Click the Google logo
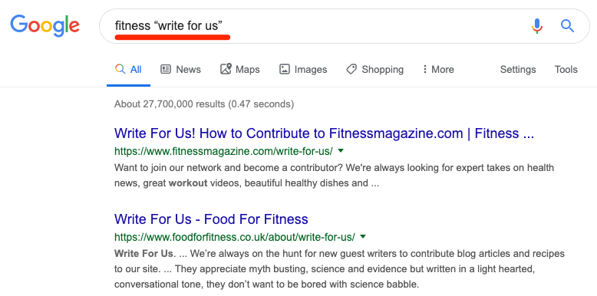This screenshot has width=597, height=296. pos(45,25)
